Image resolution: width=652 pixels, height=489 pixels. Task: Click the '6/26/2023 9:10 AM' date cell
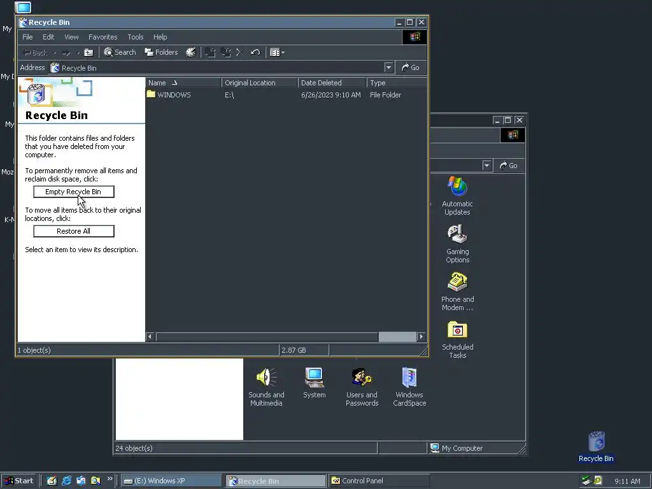(x=331, y=95)
